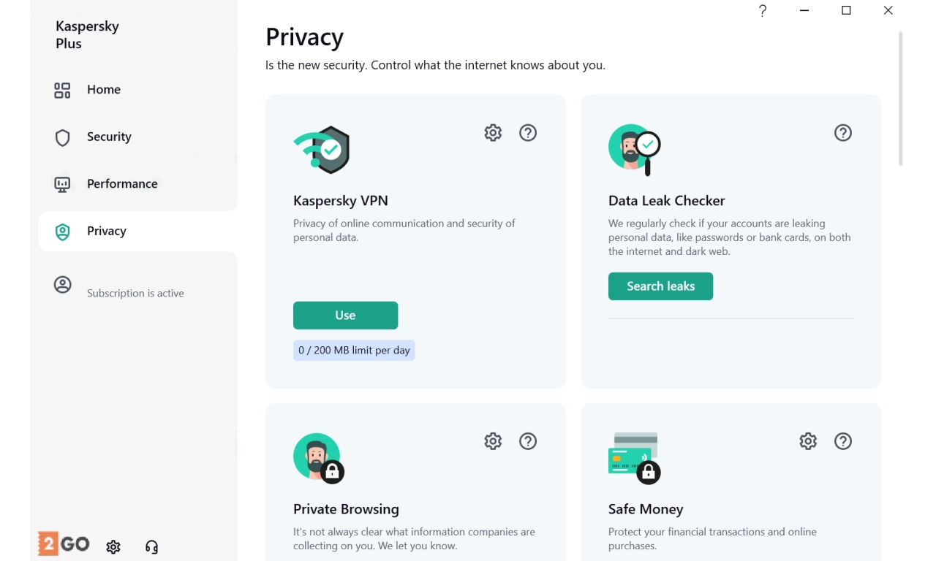
Task: Open help for Data Leak Checker
Action: 843,133
